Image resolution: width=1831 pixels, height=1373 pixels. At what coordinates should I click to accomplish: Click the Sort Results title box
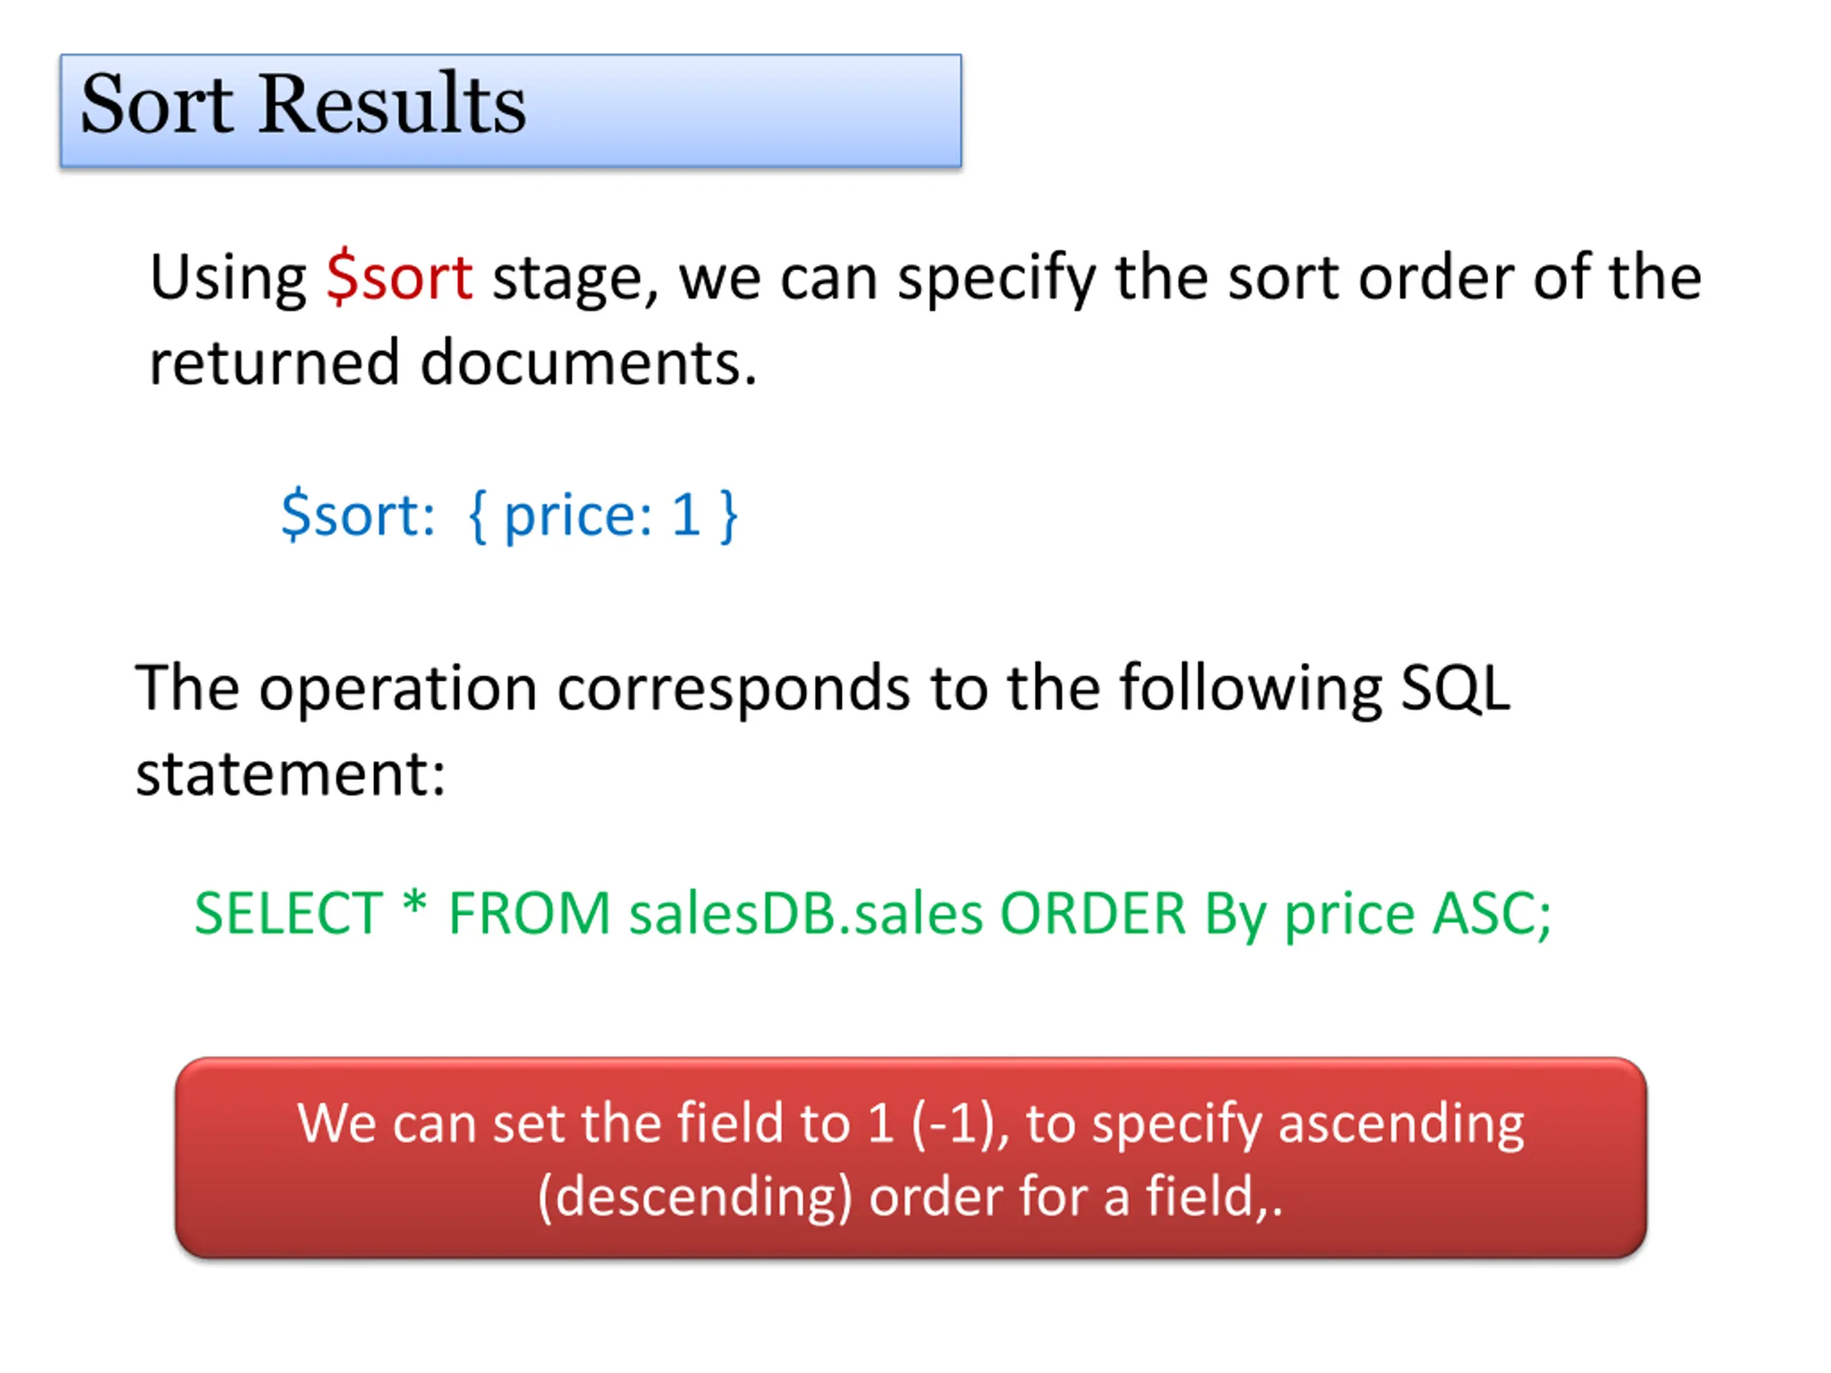pyautogui.click(x=511, y=111)
